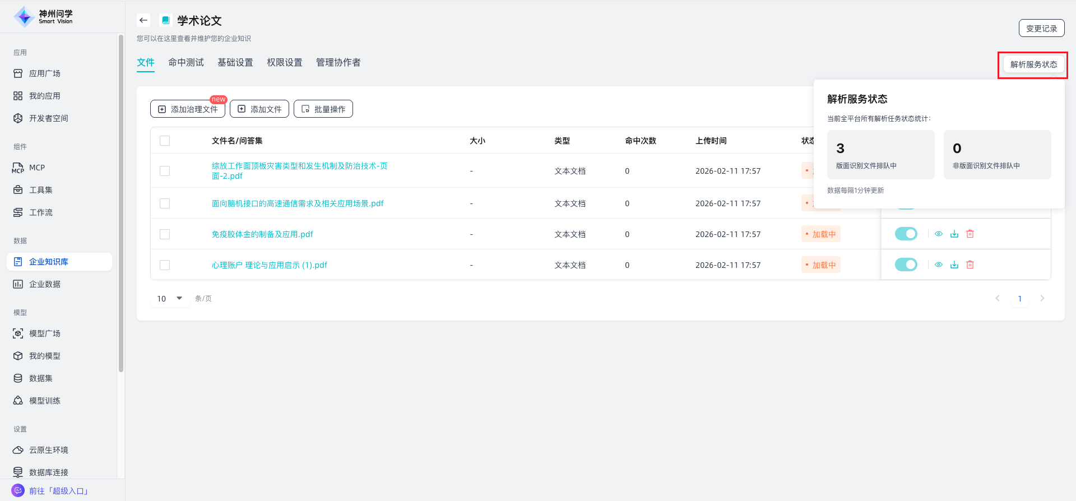The width and height of the screenshot is (1076, 501).
Task: Click the 添加文件 button
Action: tap(259, 109)
